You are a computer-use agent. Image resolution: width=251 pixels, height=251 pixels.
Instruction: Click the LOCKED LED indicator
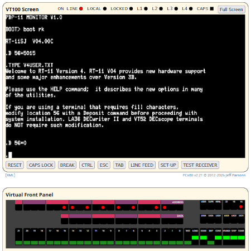pos(131,8)
